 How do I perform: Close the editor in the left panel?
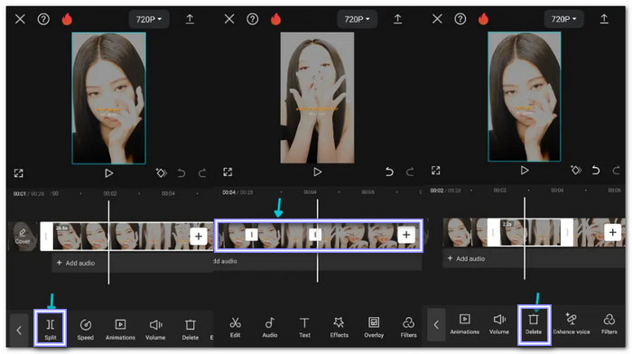pyautogui.click(x=20, y=19)
